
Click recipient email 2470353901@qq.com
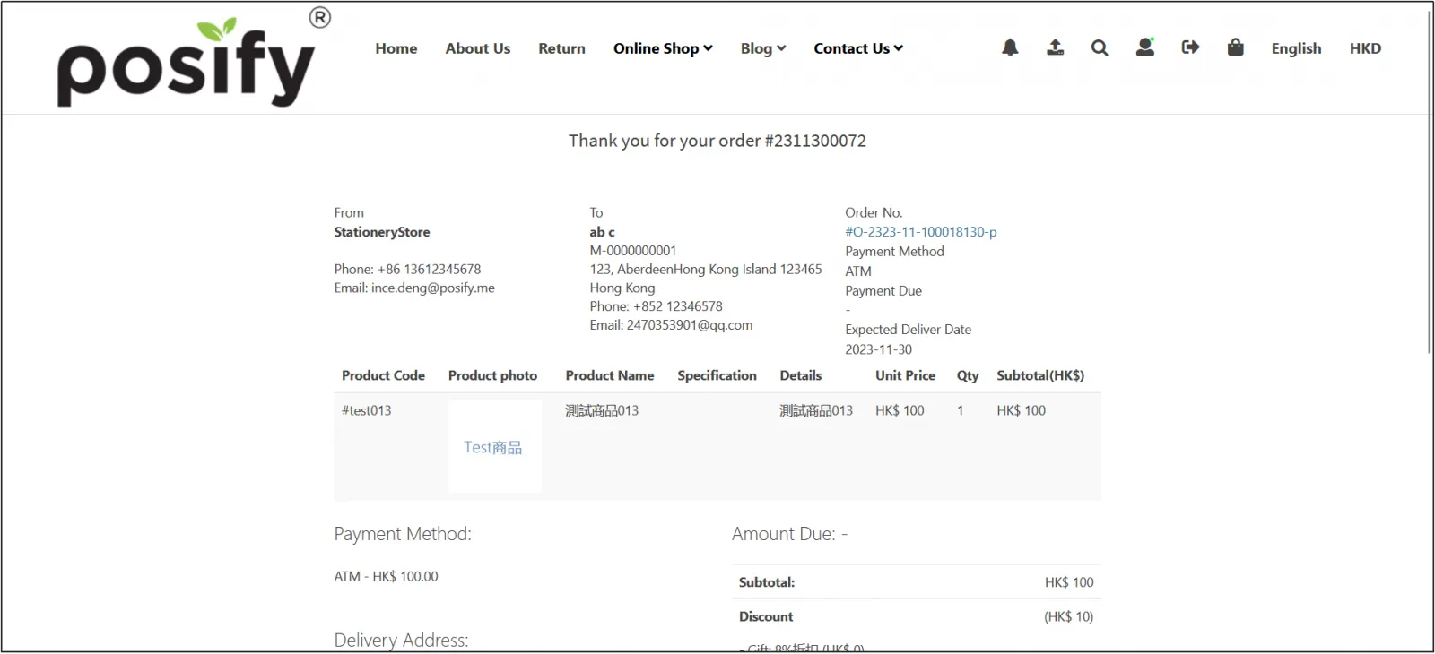690,325
